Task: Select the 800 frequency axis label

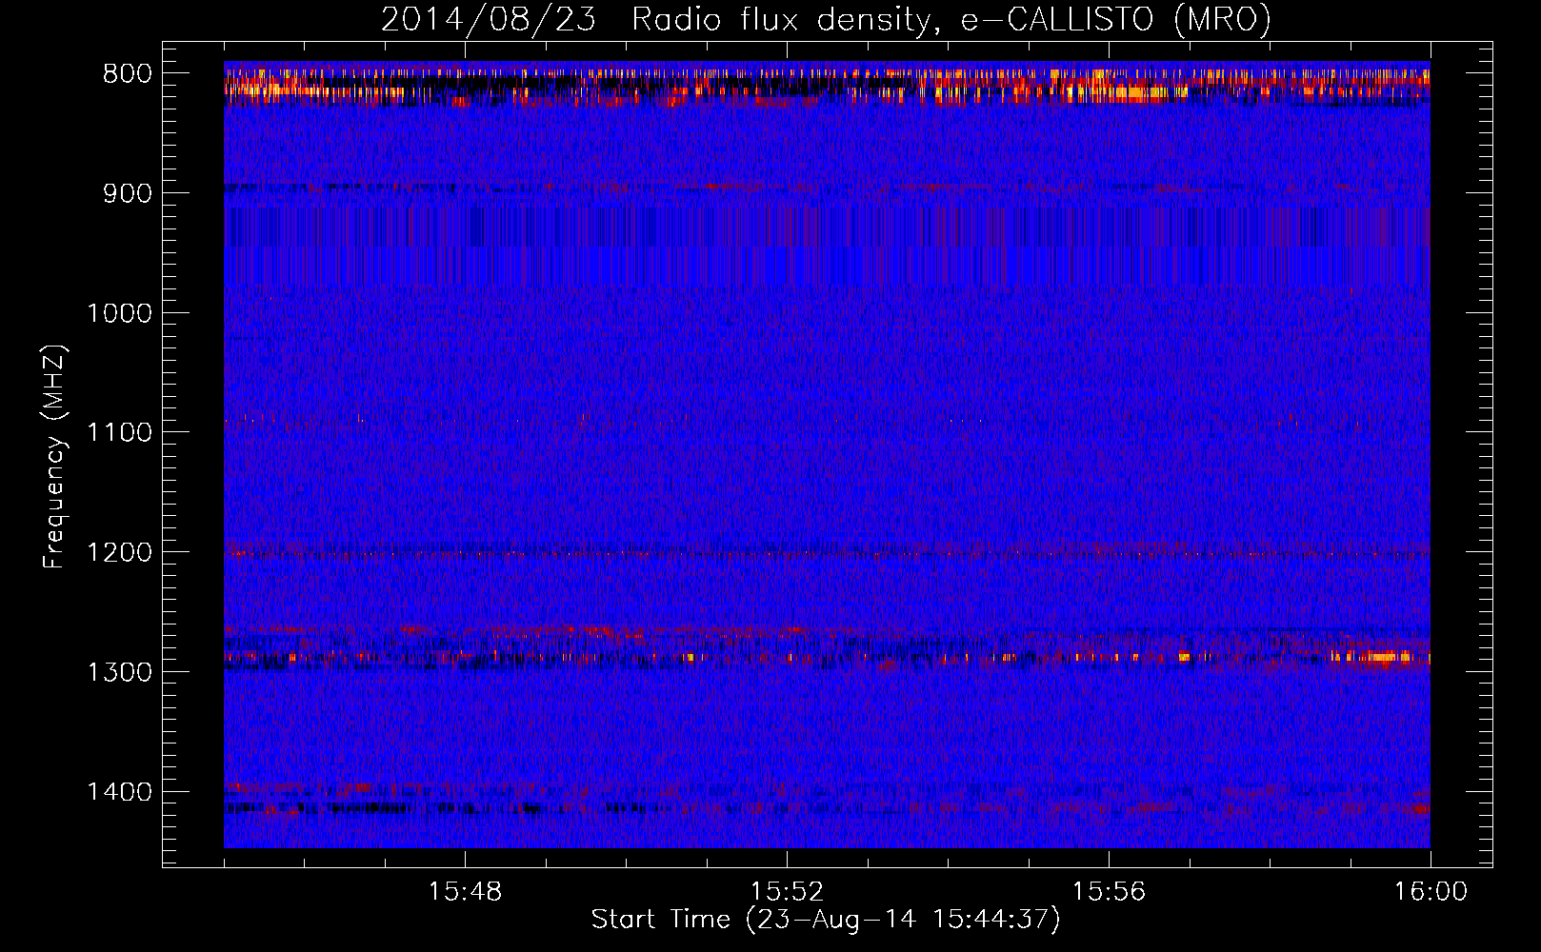Action: (x=128, y=74)
